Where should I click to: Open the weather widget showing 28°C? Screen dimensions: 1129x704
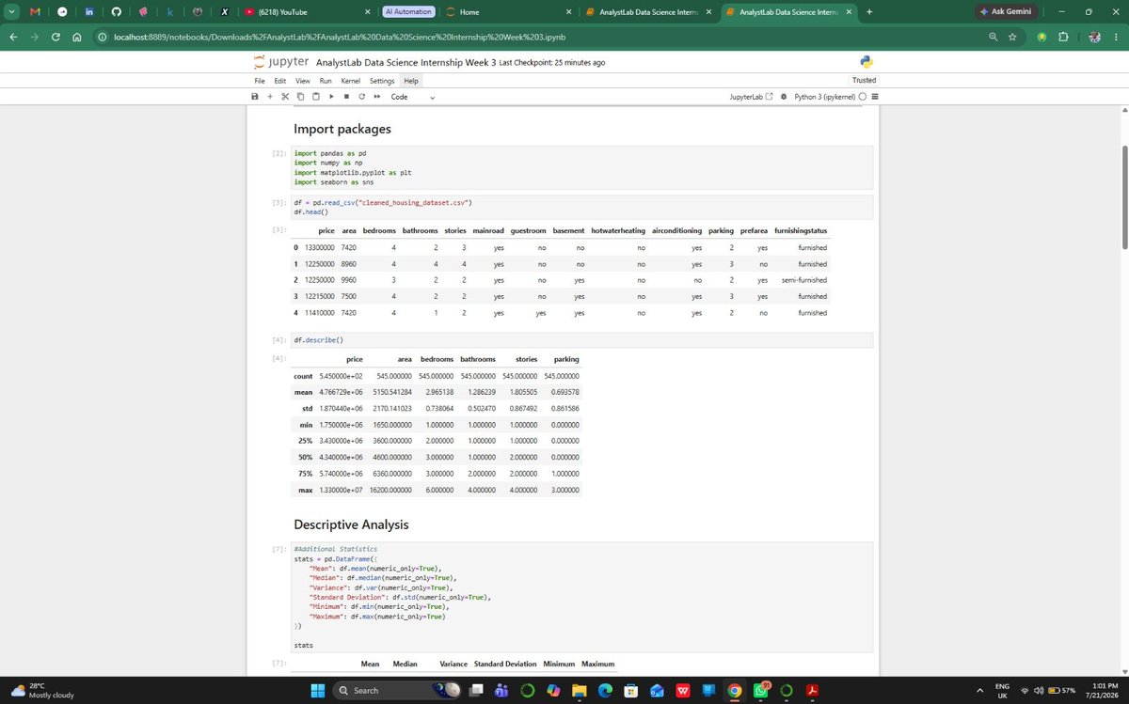click(x=43, y=691)
